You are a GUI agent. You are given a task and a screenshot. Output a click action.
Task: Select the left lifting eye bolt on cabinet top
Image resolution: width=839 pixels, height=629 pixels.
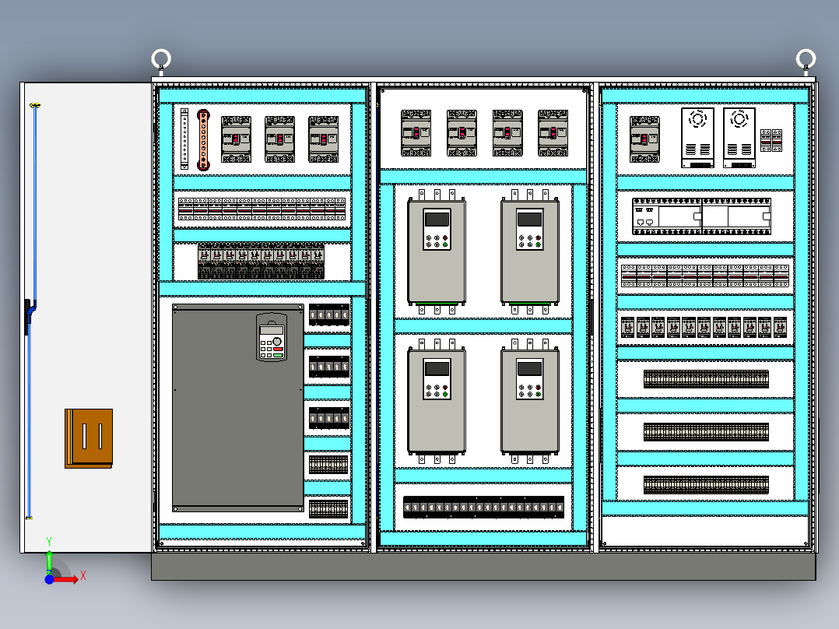pyautogui.click(x=161, y=59)
